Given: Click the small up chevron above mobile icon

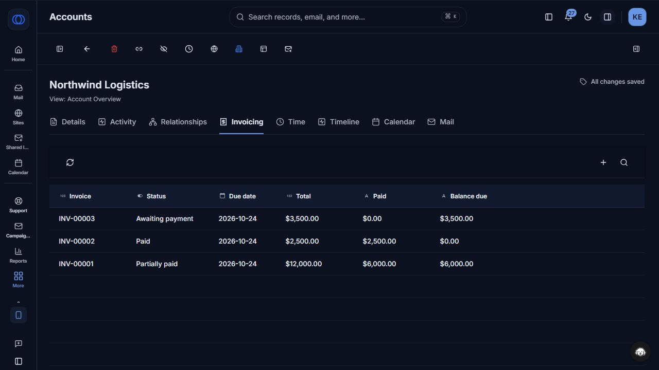Looking at the screenshot, I should [19, 302].
